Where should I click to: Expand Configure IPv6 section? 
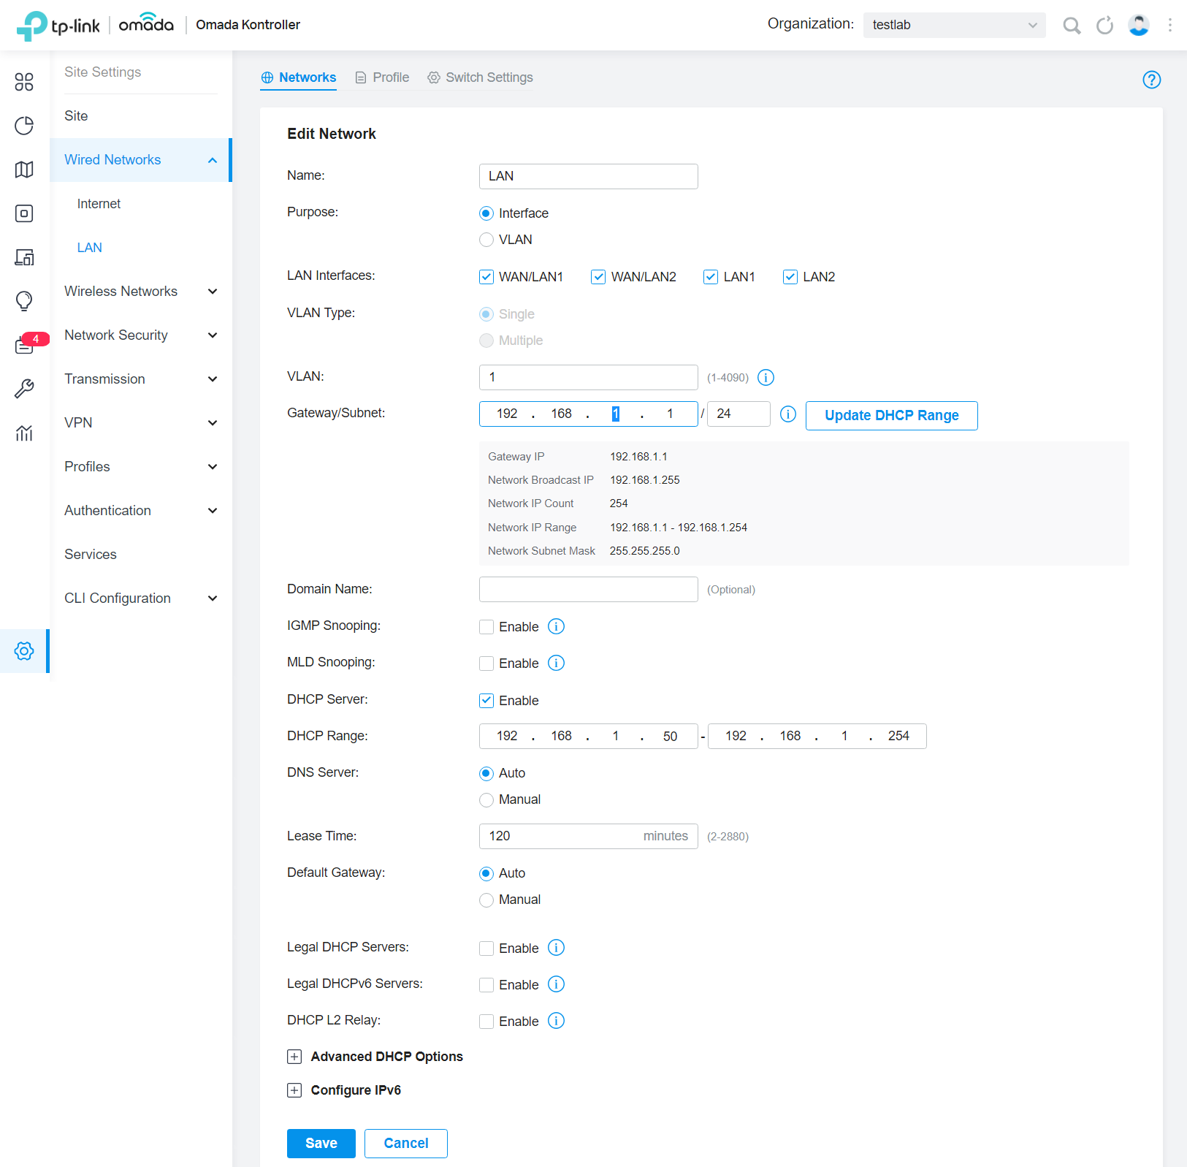(x=344, y=1090)
